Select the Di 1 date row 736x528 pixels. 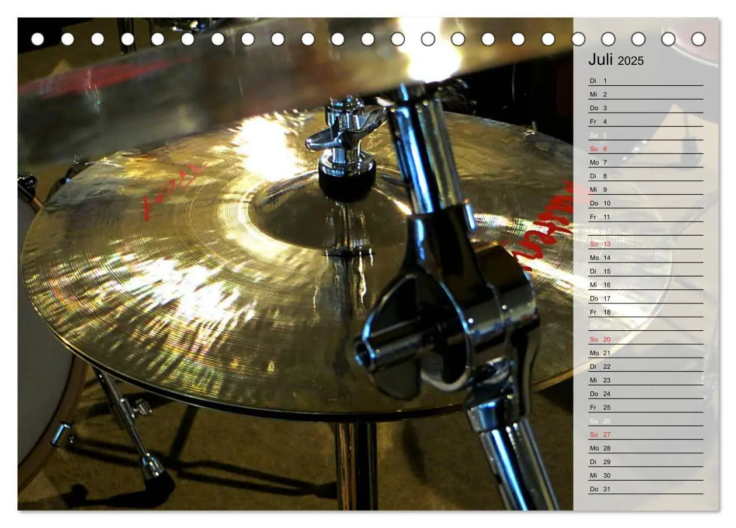pos(645,81)
